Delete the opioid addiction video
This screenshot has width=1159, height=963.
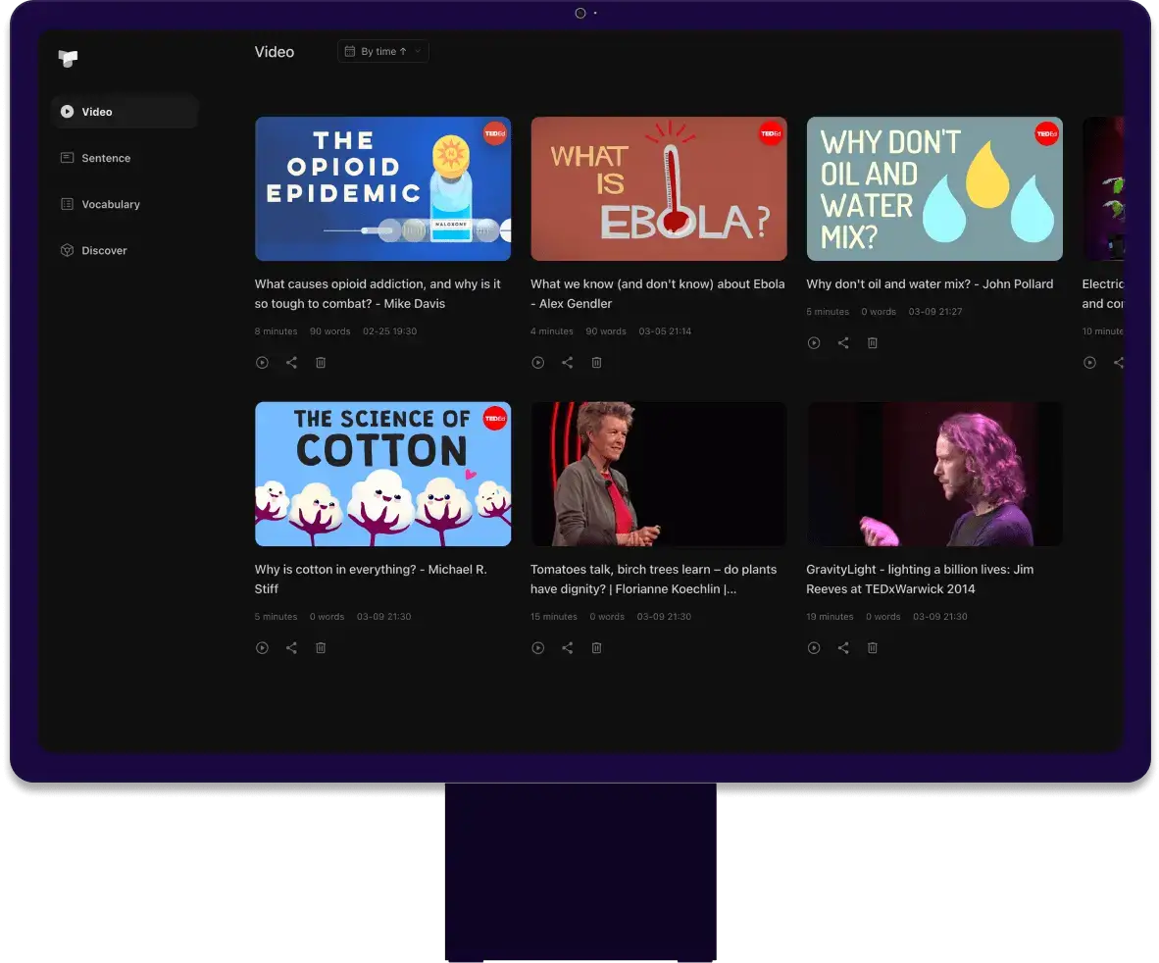[321, 363]
